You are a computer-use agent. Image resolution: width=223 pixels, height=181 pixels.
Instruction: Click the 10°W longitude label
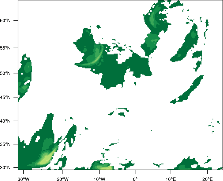tap(100, 179)
